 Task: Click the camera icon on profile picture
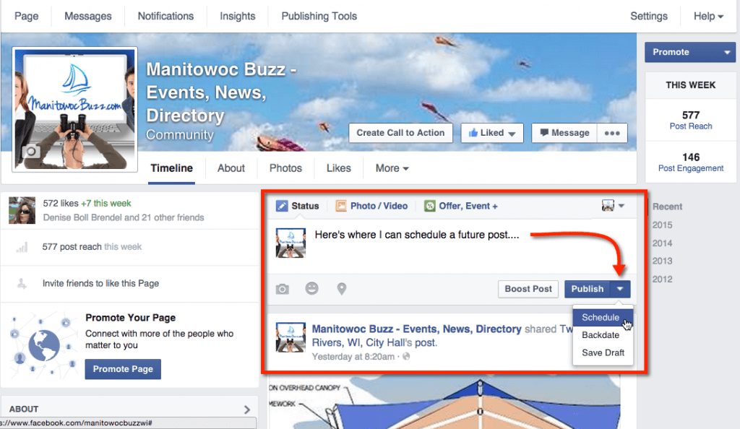click(x=31, y=152)
